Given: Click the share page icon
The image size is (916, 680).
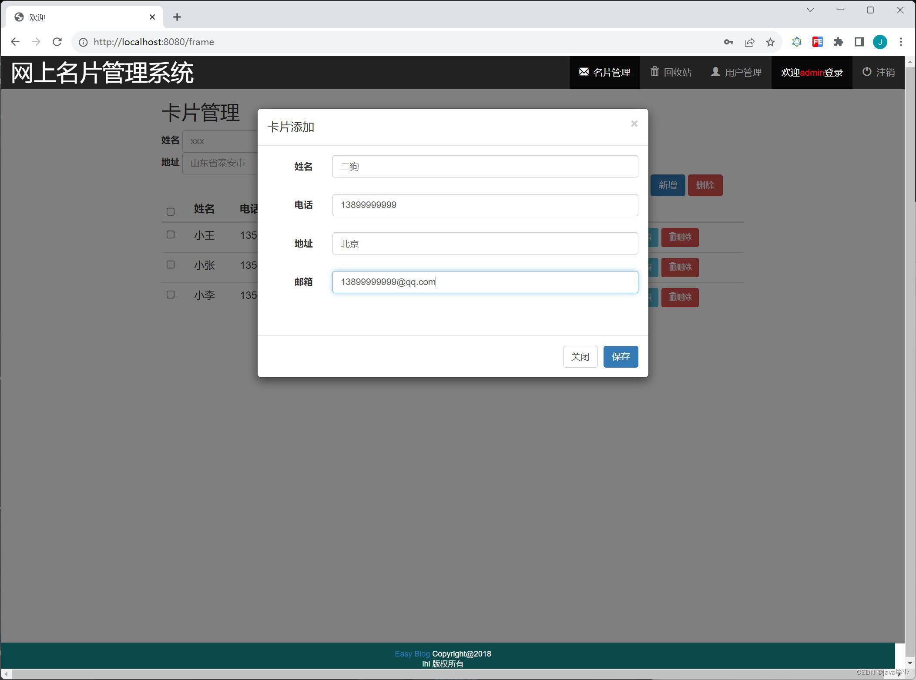Looking at the screenshot, I should pyautogui.click(x=749, y=42).
